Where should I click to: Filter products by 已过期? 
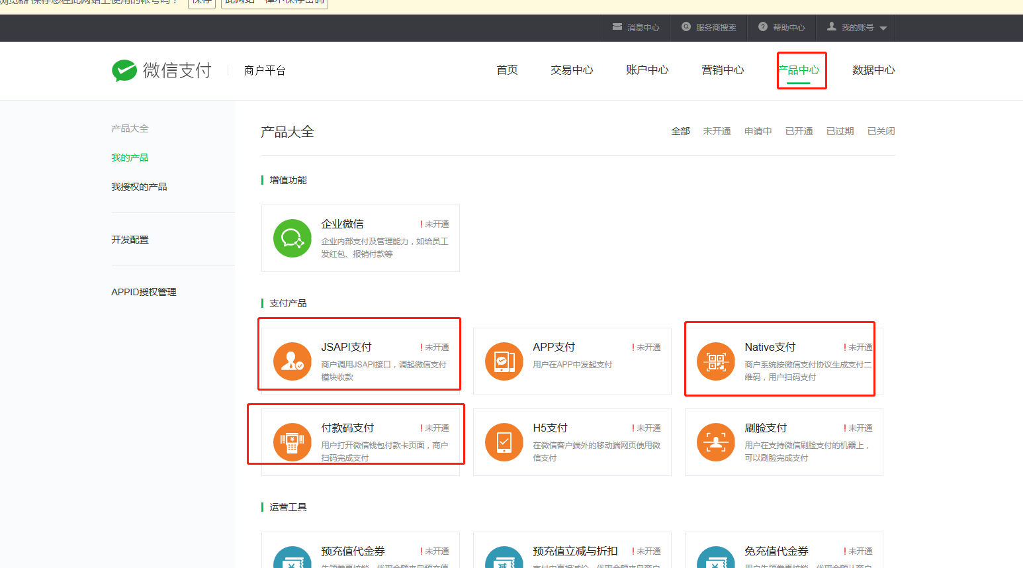(840, 131)
